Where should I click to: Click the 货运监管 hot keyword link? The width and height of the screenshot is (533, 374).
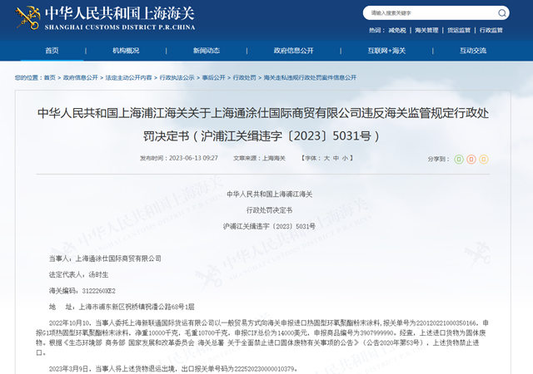tap(459, 30)
